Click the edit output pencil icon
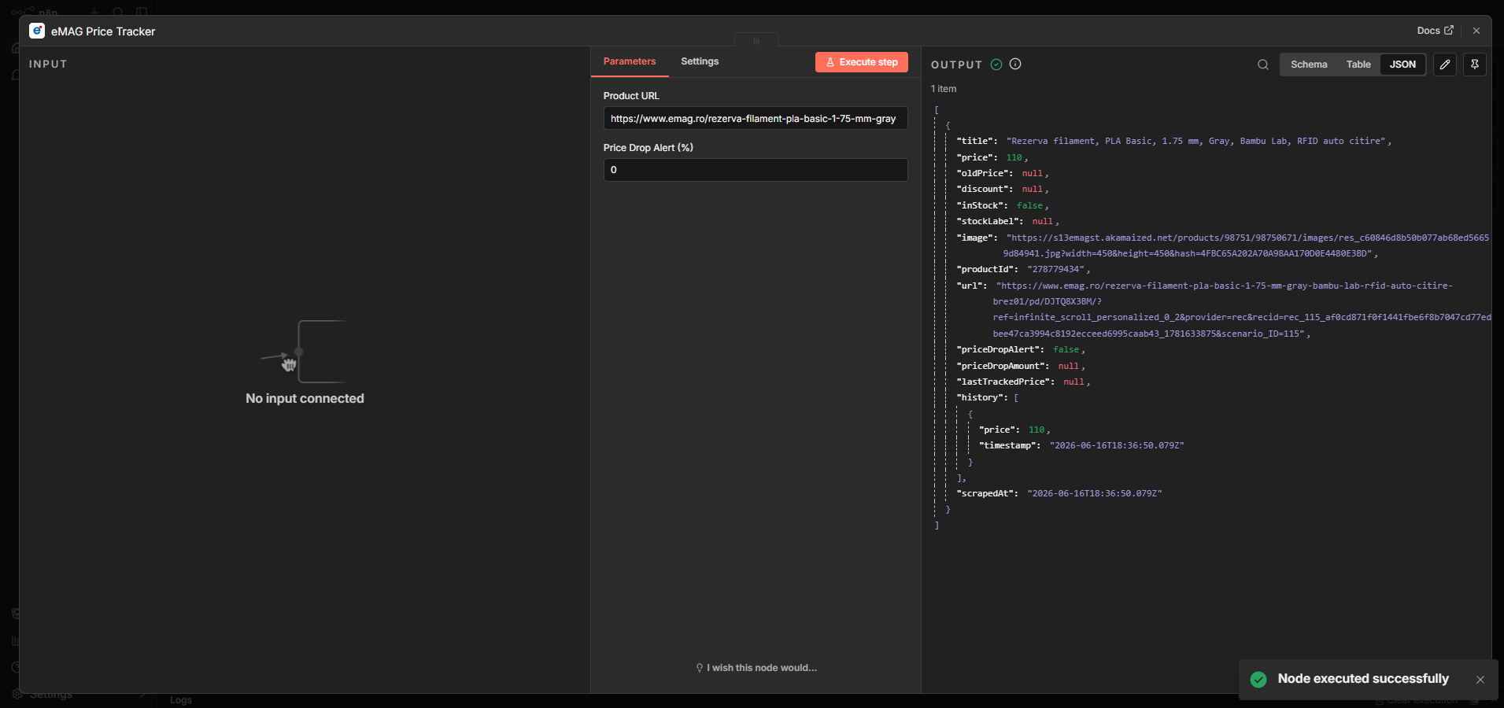Screen dimensions: 1504x708 point(1445,65)
